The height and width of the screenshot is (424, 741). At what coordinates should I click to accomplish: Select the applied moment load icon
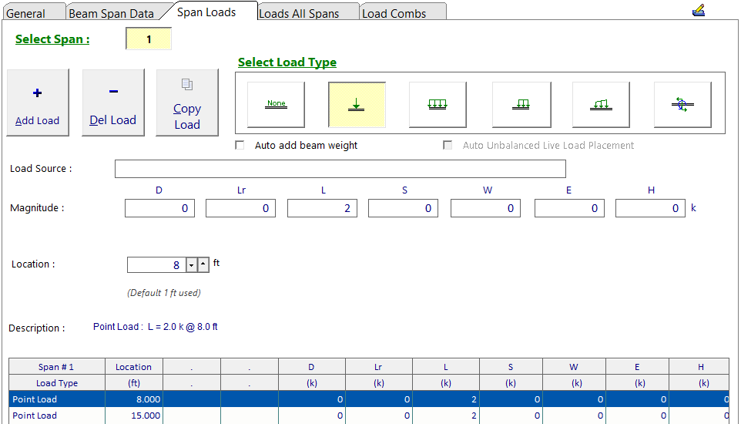(x=682, y=104)
